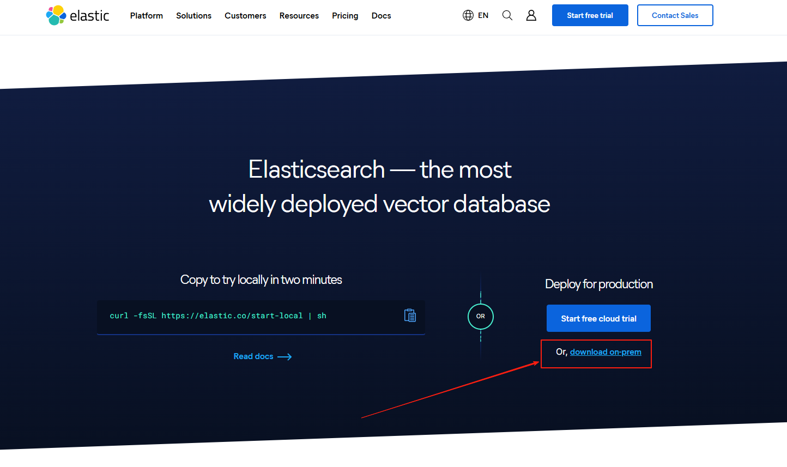The image size is (787, 467).
Task: Click the Deploy for production heading
Action: coord(599,284)
